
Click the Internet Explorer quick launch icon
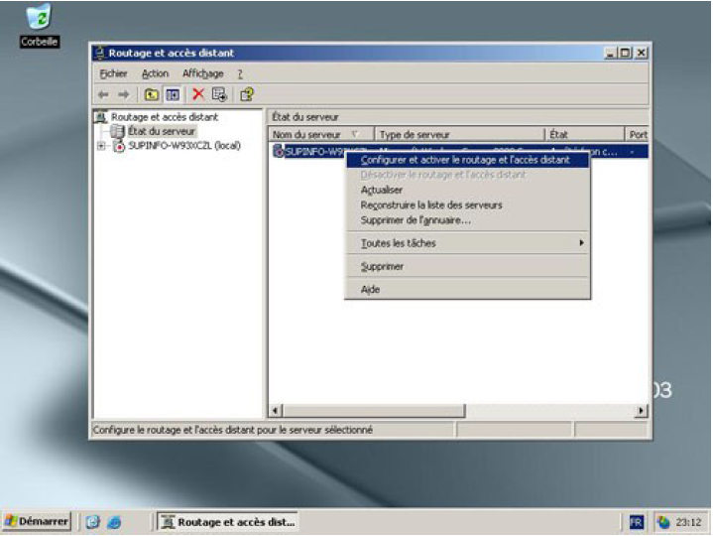(x=114, y=521)
